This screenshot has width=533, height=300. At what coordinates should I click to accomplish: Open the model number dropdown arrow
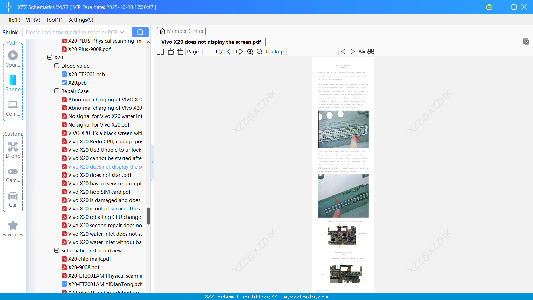[122, 32]
